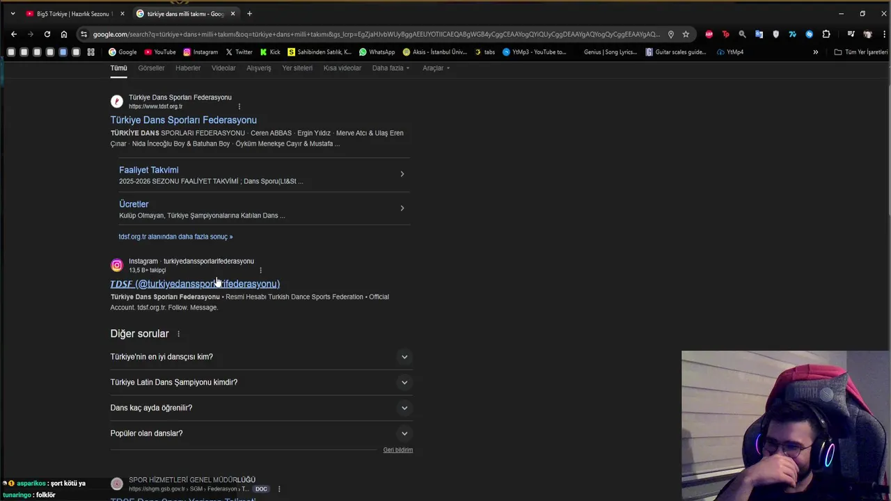Open the Türkiye Dans Sporları Federasyonu result
Image resolution: width=891 pixels, height=501 pixels.
[x=183, y=120]
